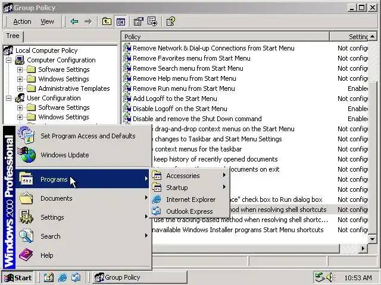Click the Start button
Viewport: 381px width, 285px height.
pos(18,277)
